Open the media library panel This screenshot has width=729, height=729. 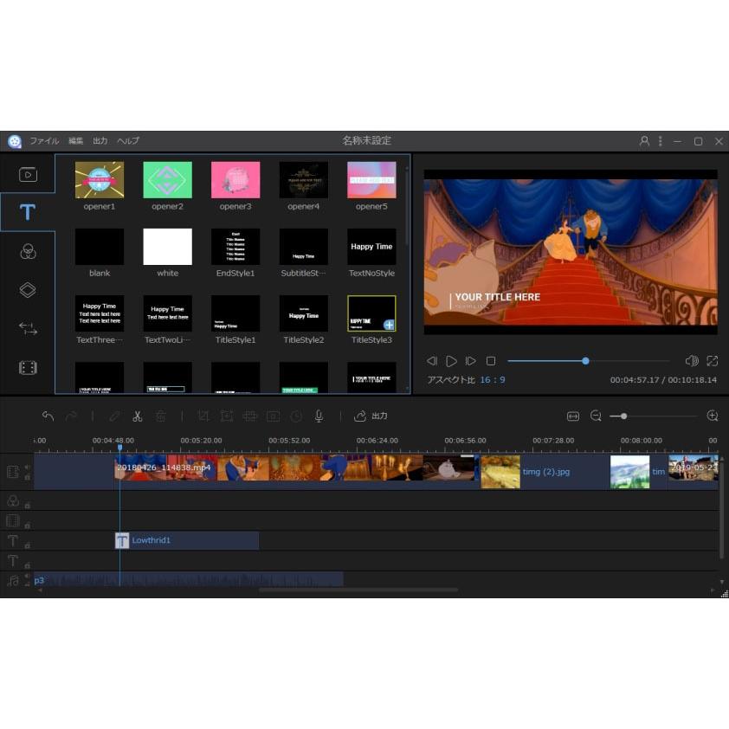coord(28,173)
